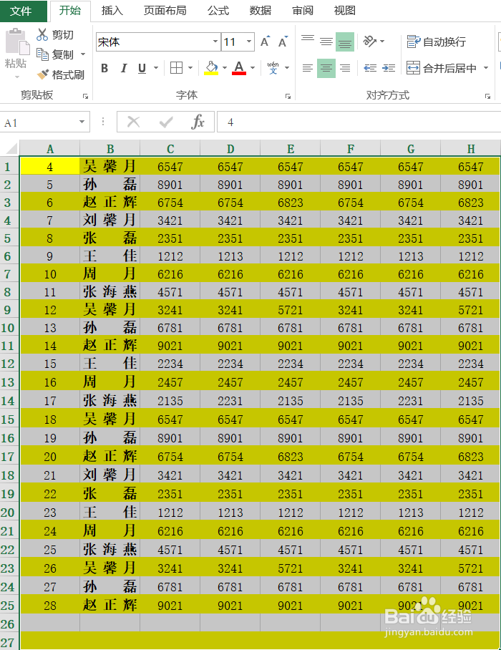Image resolution: width=501 pixels, height=650 pixels.
Task: Toggle middle vertical alignment
Action: tap(326, 42)
